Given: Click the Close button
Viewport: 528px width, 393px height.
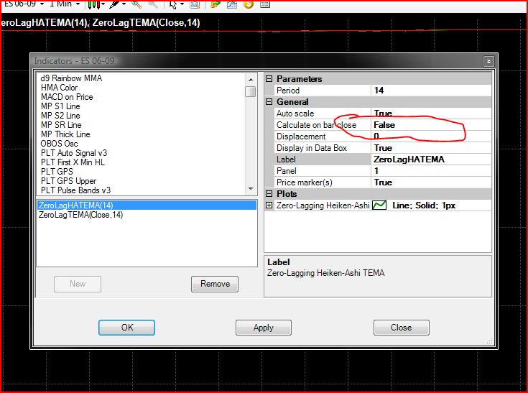Looking at the screenshot, I should (401, 328).
